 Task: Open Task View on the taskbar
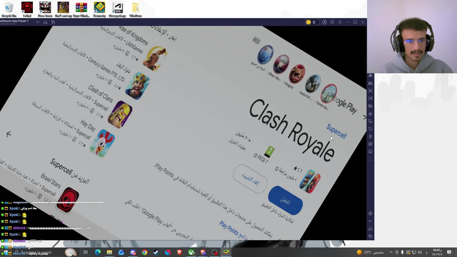tap(86, 252)
